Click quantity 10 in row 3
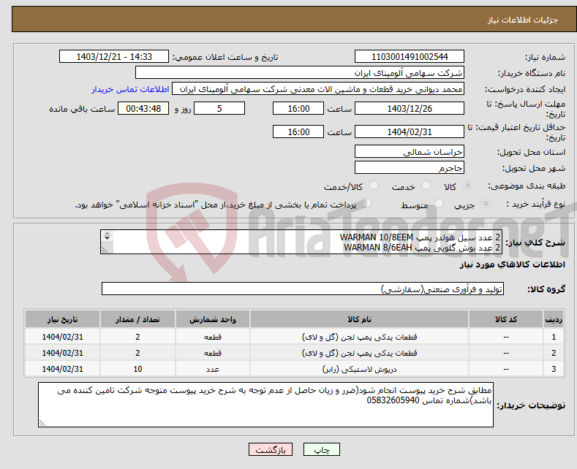 pyautogui.click(x=137, y=369)
